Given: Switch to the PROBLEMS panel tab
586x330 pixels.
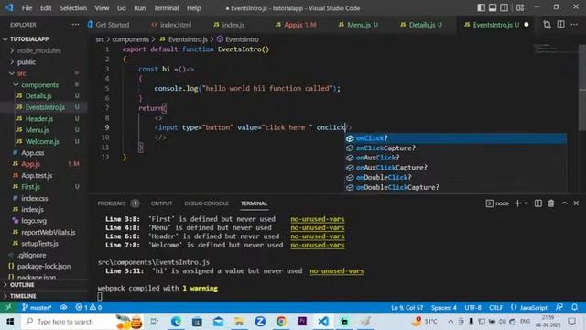Looking at the screenshot, I should pyautogui.click(x=112, y=203).
